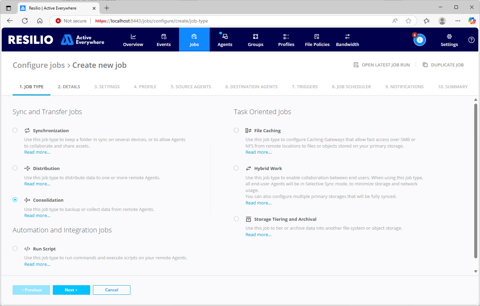The image size is (480, 306).
Task: Open the Profiles section
Action: 286,40
